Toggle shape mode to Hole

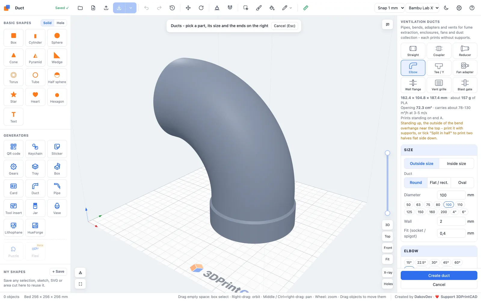(60, 23)
